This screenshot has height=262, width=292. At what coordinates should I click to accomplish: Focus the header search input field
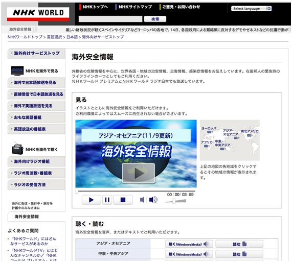coord(110,19)
